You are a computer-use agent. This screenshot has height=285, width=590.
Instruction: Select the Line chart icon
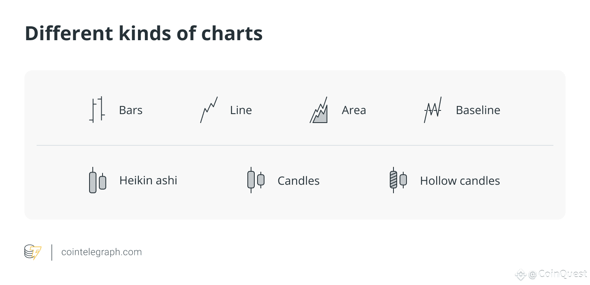(x=209, y=110)
